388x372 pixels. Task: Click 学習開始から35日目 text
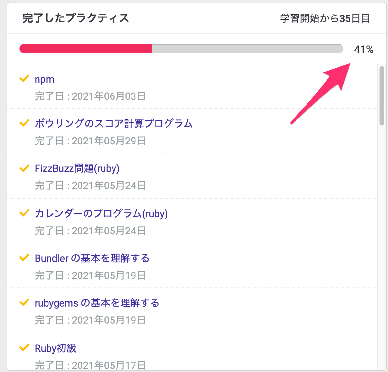[325, 18]
